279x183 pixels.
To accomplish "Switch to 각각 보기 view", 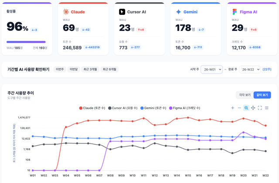I will click(245, 95).
